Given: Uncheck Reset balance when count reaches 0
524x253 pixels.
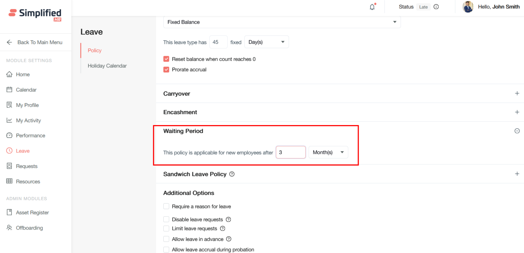Looking at the screenshot, I should 166,59.
